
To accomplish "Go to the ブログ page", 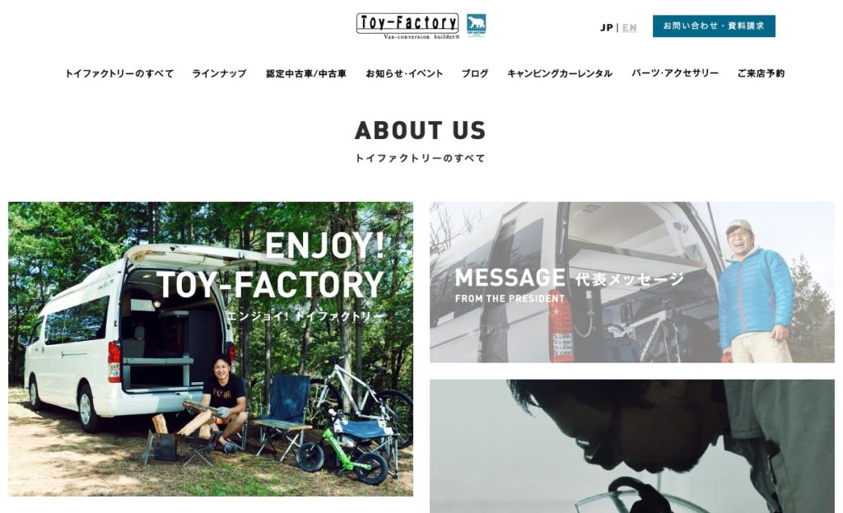I will [x=475, y=73].
